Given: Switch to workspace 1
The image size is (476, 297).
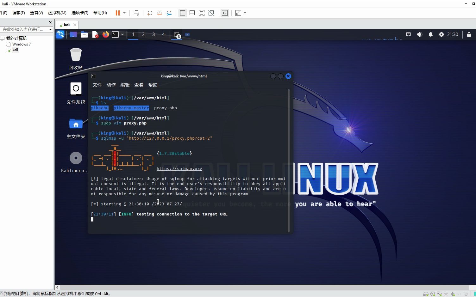Looking at the screenshot, I should (x=133, y=34).
